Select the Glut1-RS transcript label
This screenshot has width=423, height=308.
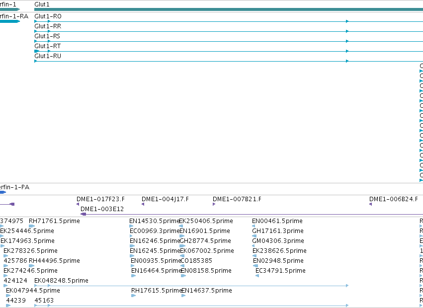click(x=47, y=36)
